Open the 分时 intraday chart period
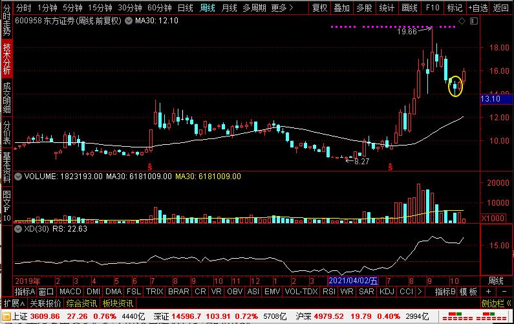Image resolution: width=514 pixels, height=324 pixels. 23,8
